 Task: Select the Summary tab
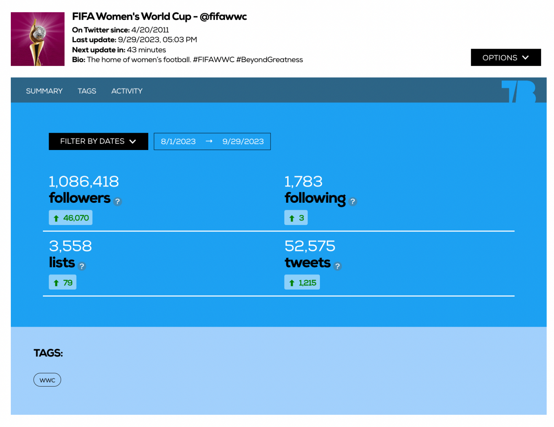[44, 91]
